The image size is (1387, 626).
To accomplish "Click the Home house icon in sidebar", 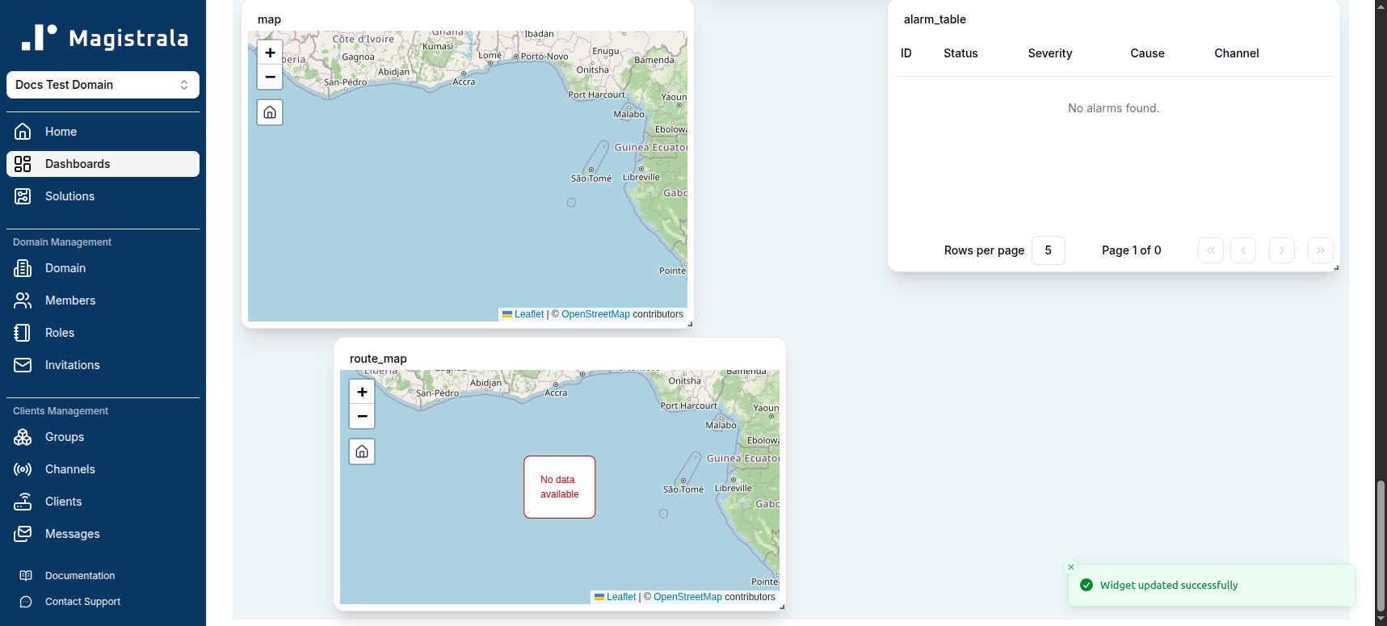I will click(x=23, y=132).
